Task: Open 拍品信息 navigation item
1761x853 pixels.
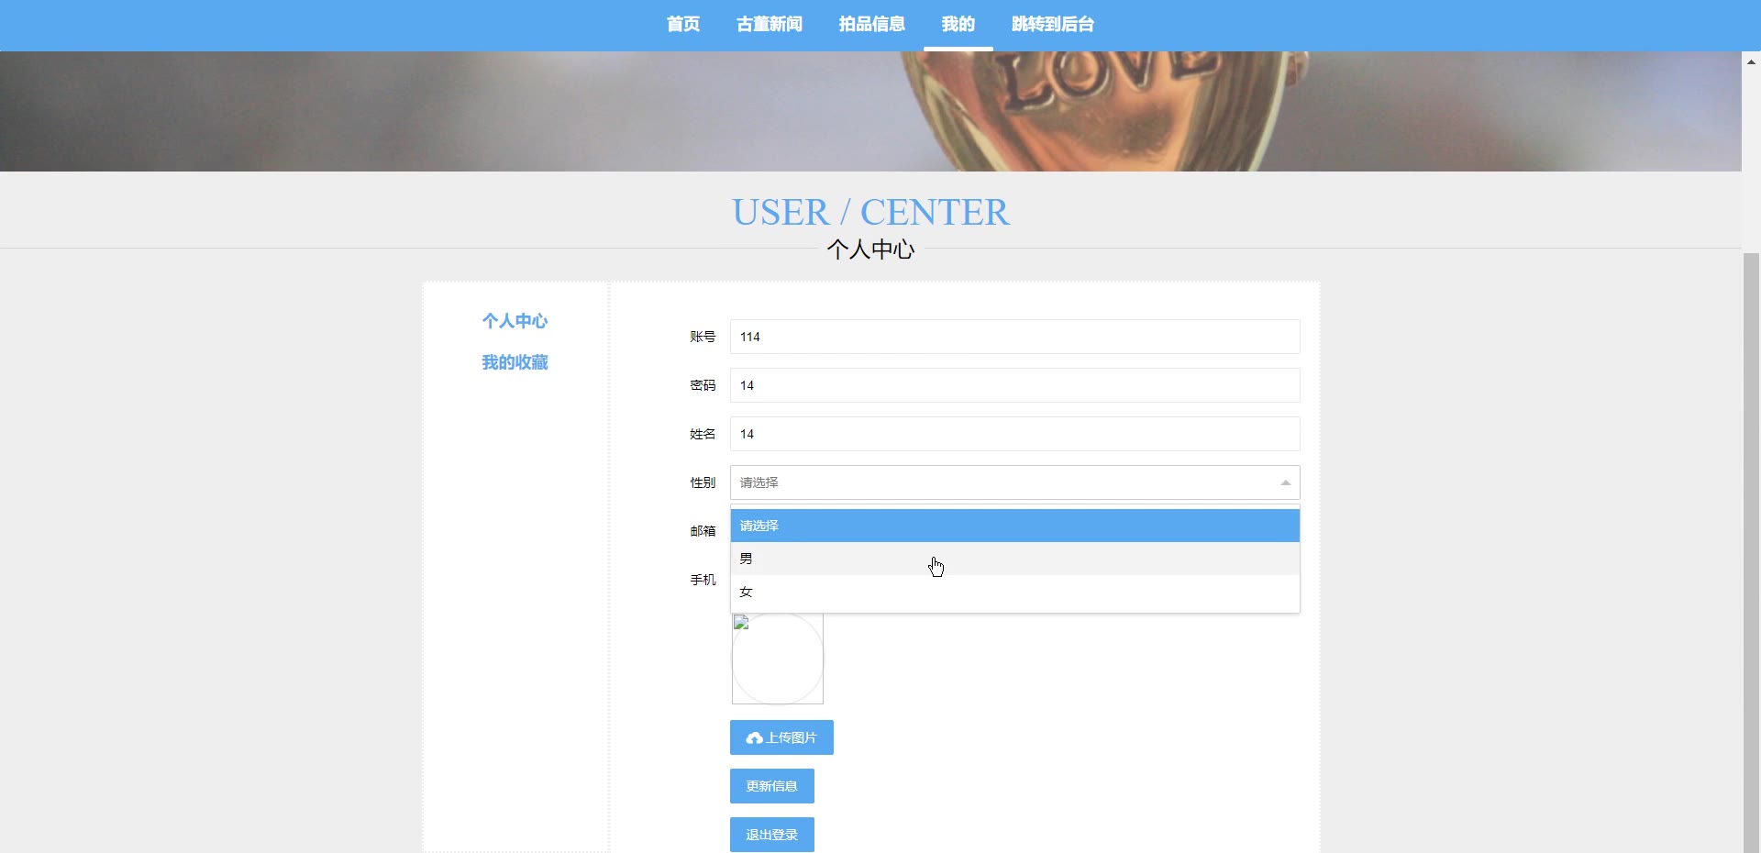Action: pos(871,24)
